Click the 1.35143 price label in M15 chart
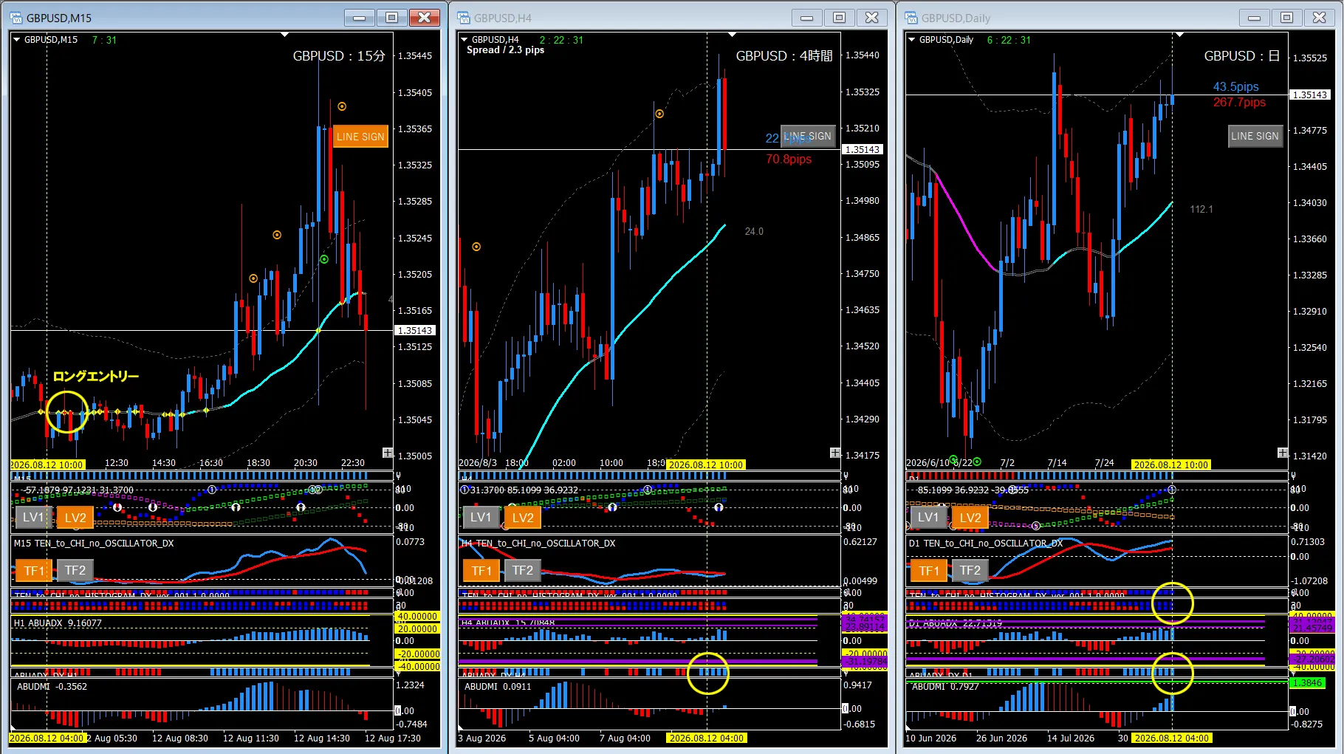The image size is (1344, 754). point(416,330)
